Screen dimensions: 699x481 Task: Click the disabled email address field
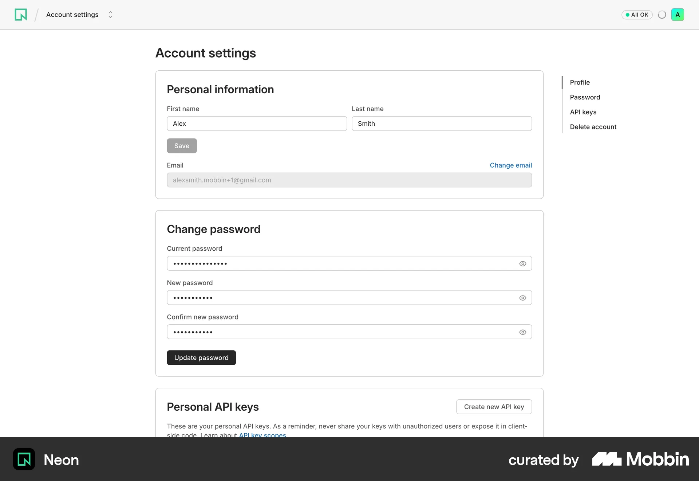click(x=349, y=180)
